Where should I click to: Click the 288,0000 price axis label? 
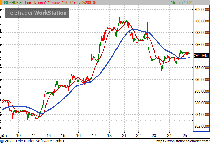(202, 91)
